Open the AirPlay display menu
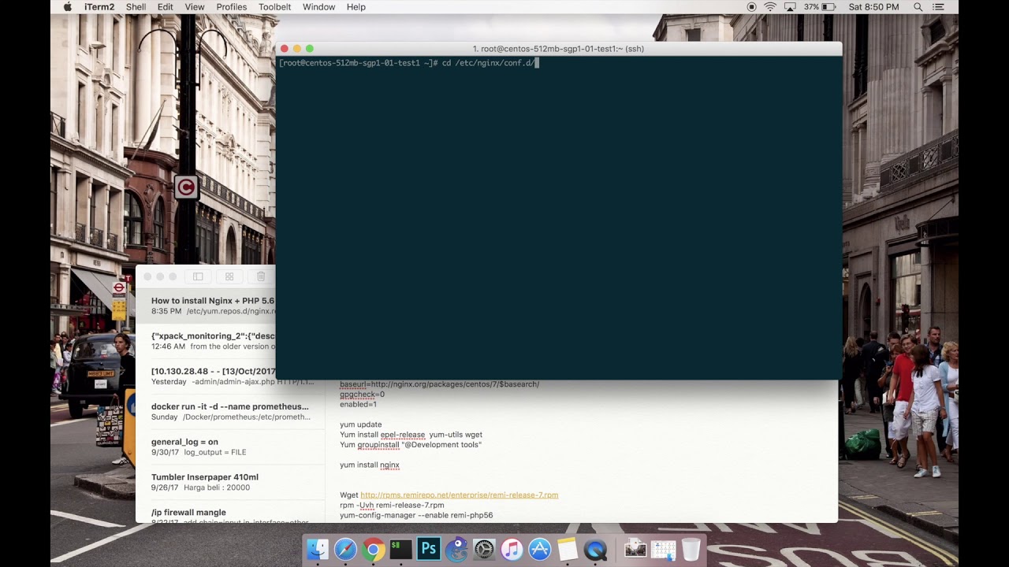The height and width of the screenshot is (567, 1009). click(790, 7)
